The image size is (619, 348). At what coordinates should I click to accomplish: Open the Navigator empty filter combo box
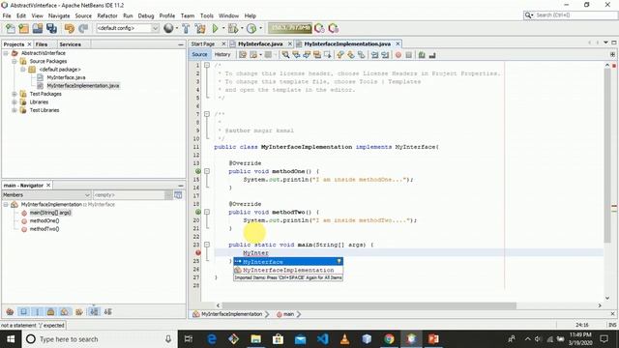[133, 195]
